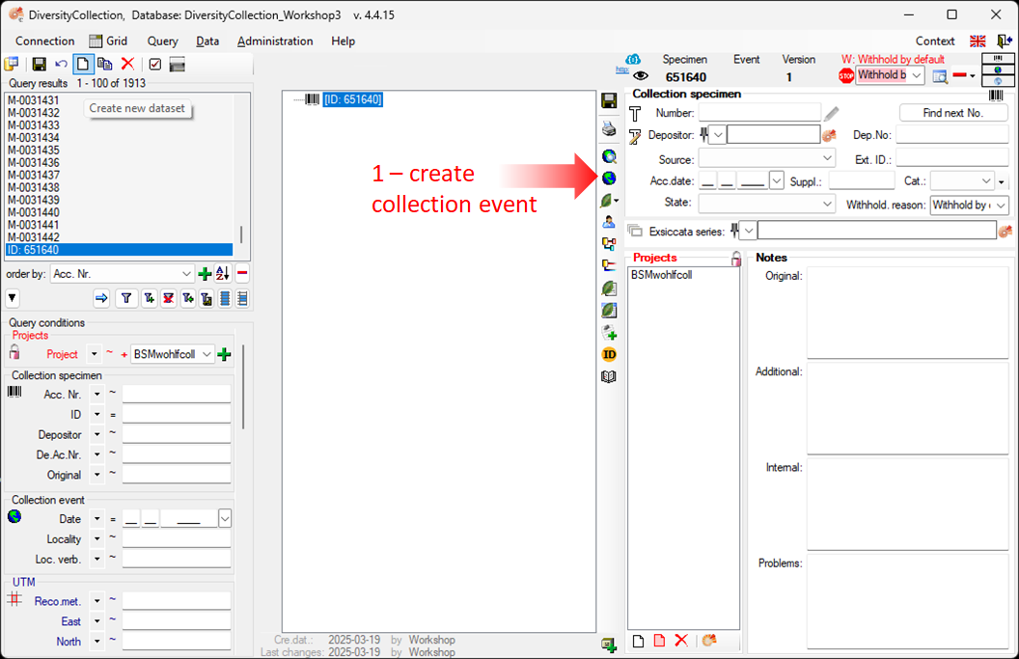Click the red STOP sign icon
1019x659 pixels.
click(846, 76)
